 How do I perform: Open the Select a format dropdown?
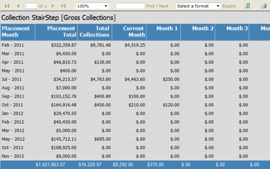(x=198, y=6)
